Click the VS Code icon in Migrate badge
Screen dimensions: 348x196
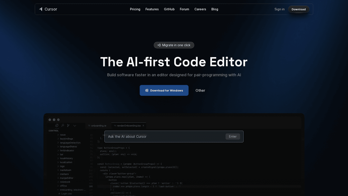tap(159, 45)
